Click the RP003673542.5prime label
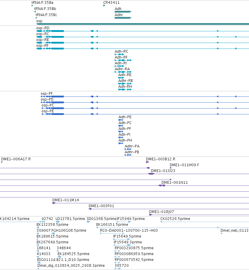Viewport: 249px width, 270px height. click(x=134, y=260)
